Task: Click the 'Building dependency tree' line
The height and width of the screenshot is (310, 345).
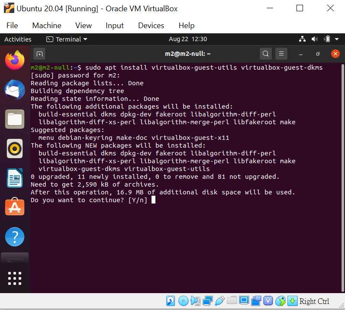Action: [x=77, y=91]
